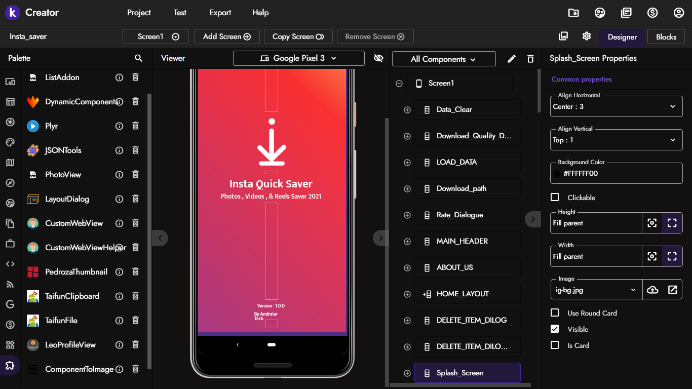Enable the Clickable checkbox
The height and width of the screenshot is (389, 692).
pos(555,197)
